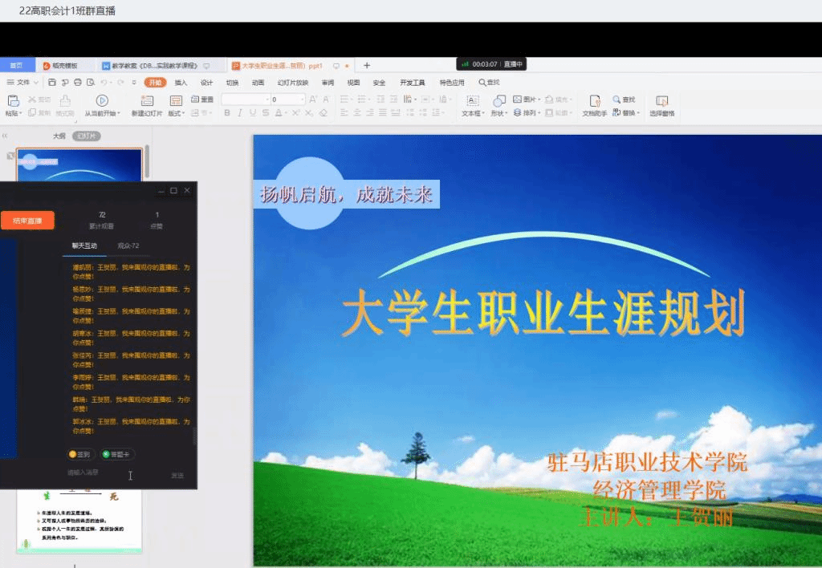This screenshot has width=822, height=568.
Task: Click the search box in the menu bar
Action: tap(489, 83)
